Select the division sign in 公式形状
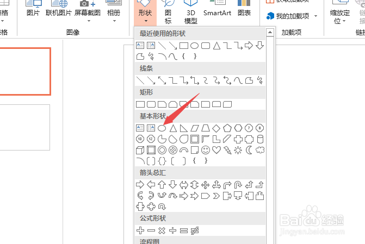 (173, 230)
